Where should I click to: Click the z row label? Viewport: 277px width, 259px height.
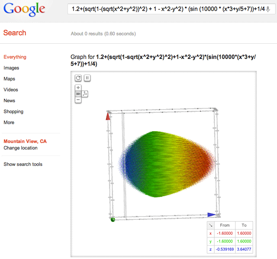(x=211, y=249)
